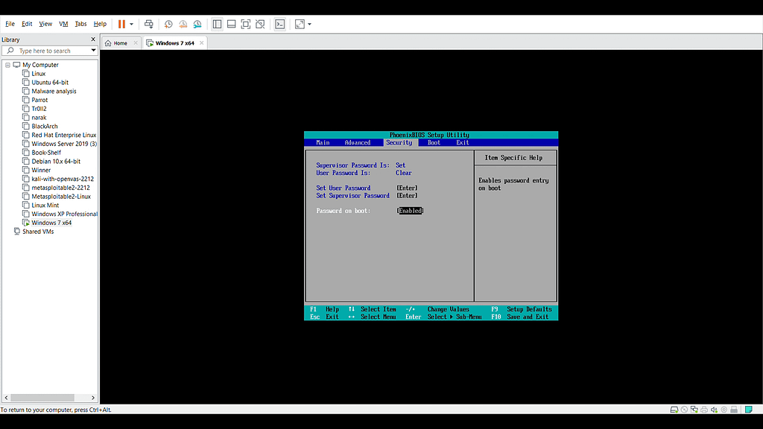This screenshot has height=429, width=763.
Task: Select metasploitable2-2212 VM
Action: coord(60,187)
